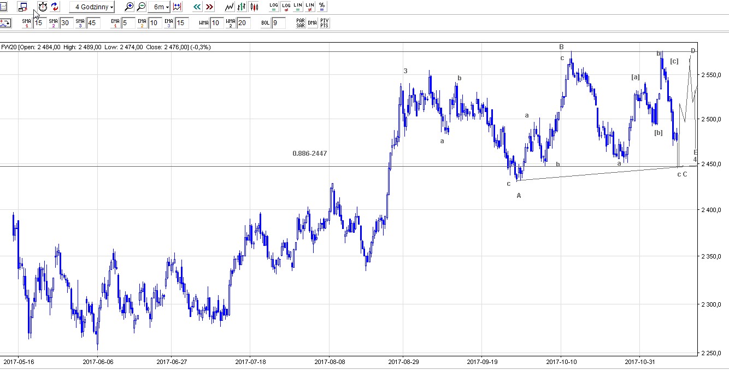Zoom out with the magnifier minus icon
Screen dimensions: 729x370
tap(141, 7)
